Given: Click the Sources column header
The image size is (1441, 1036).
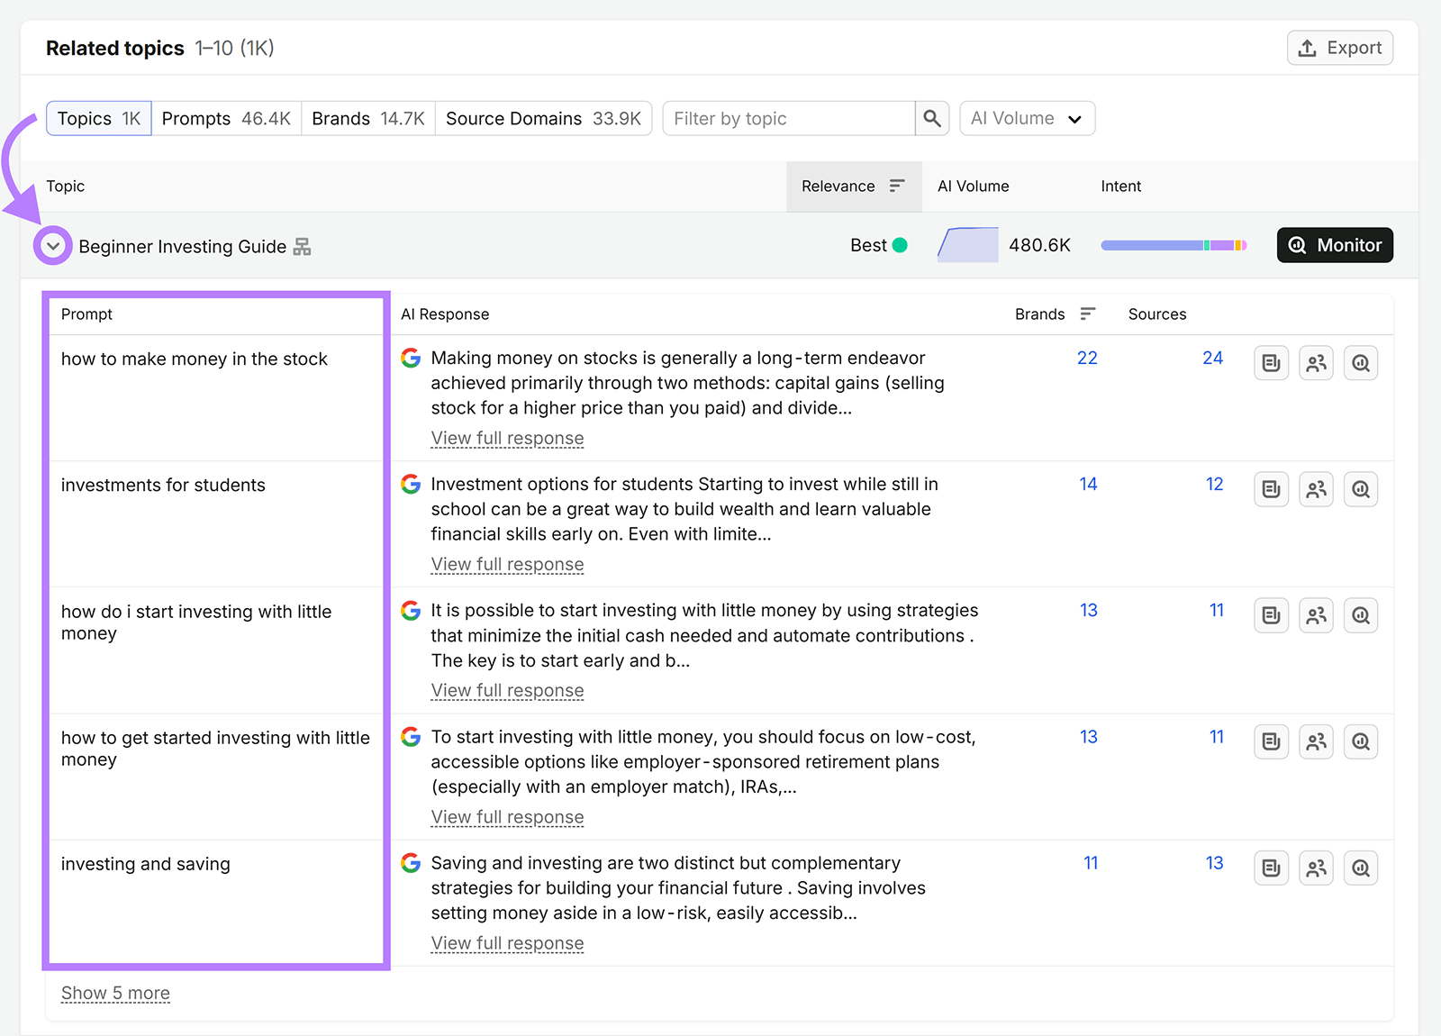Looking at the screenshot, I should [x=1157, y=314].
